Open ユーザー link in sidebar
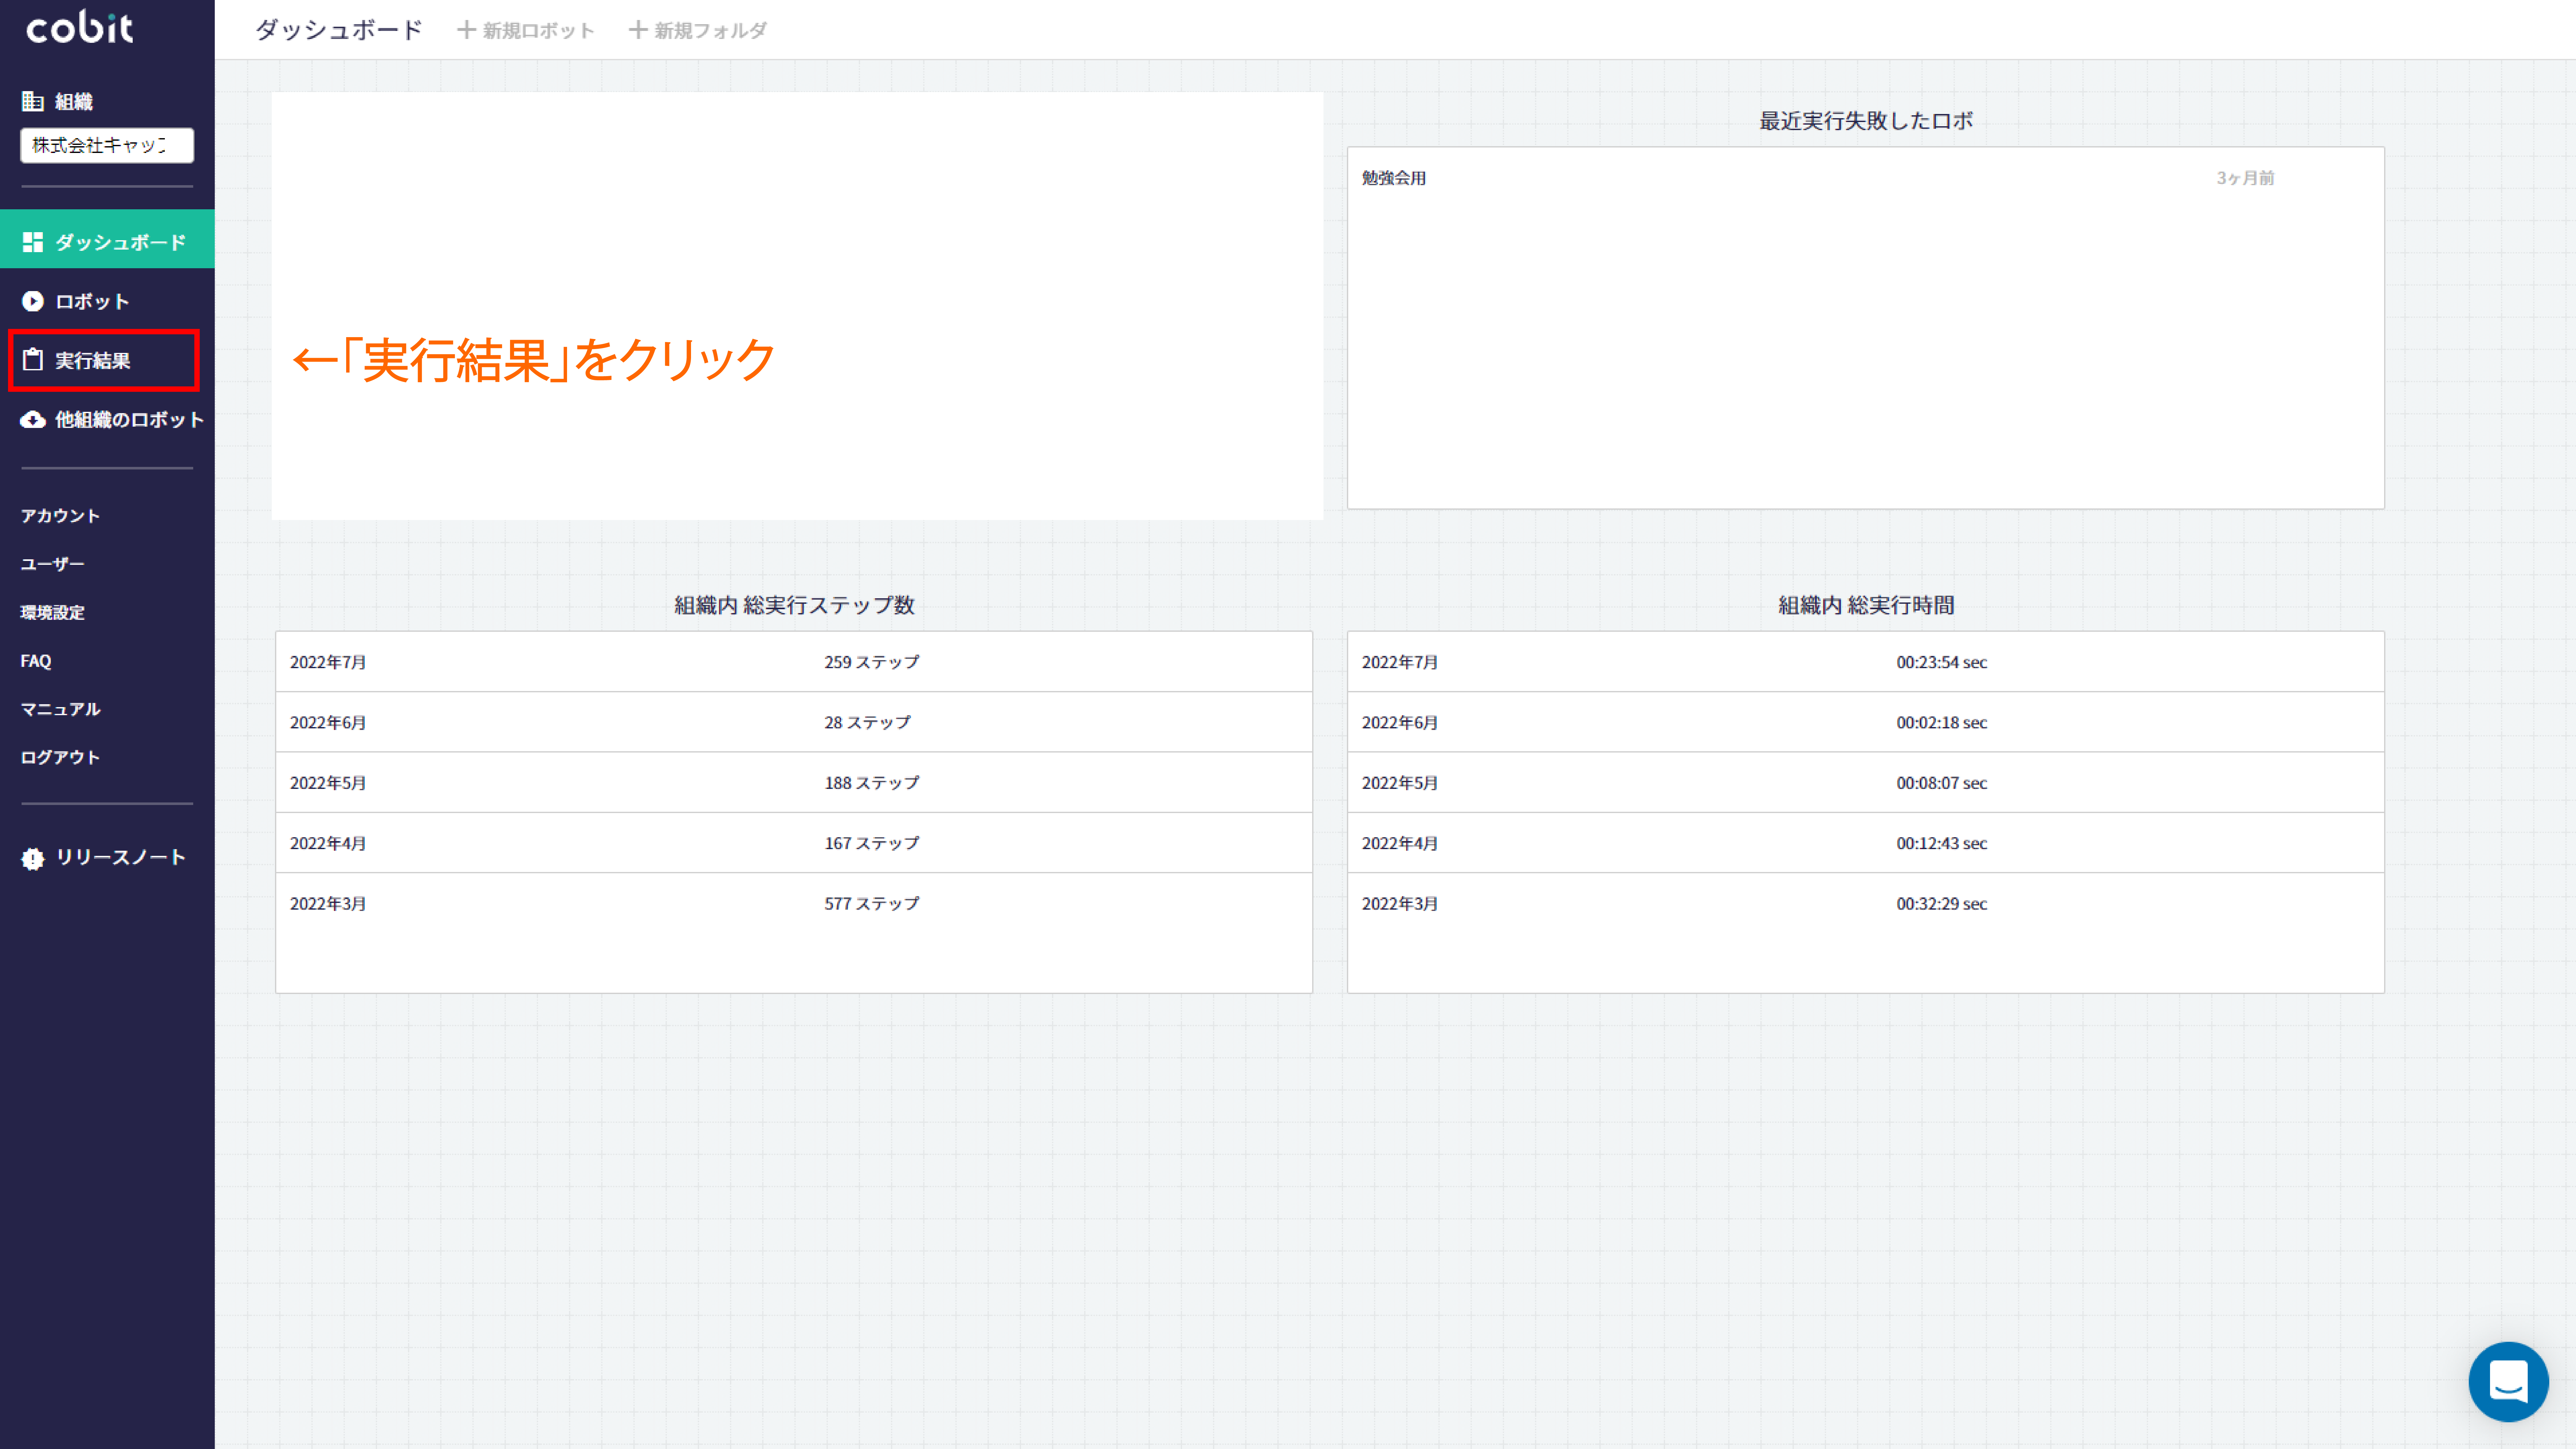 [52, 564]
